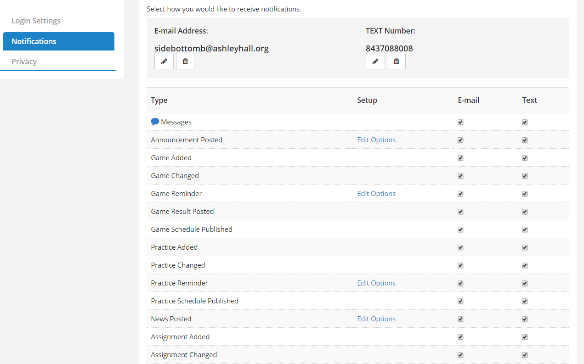Toggle Text checkbox for Assignment Added
Viewport: 584px width, 364px height.
525,337
